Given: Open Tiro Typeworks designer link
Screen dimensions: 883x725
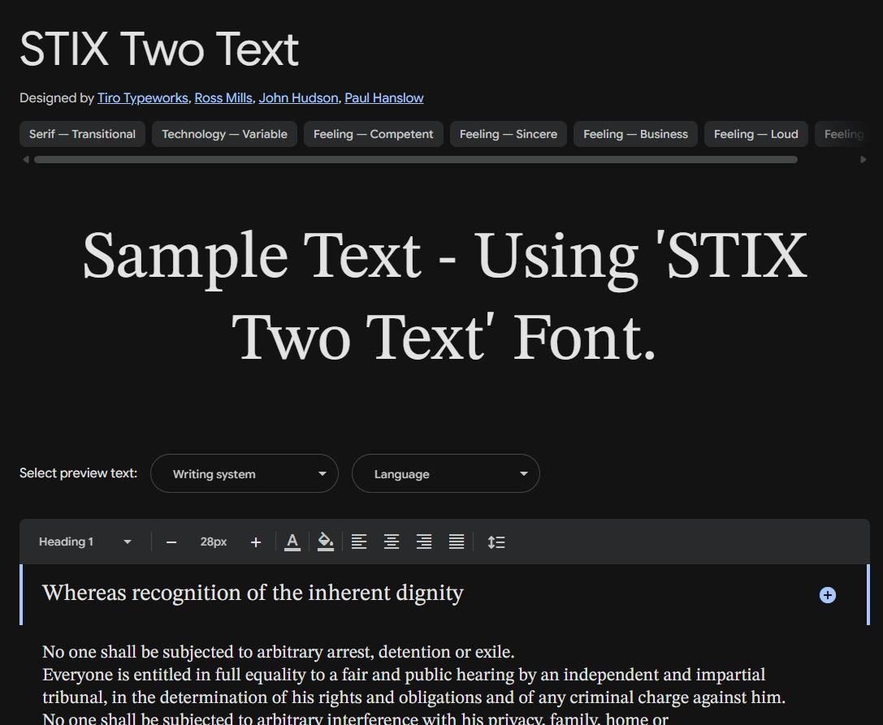Looking at the screenshot, I should click(x=142, y=98).
